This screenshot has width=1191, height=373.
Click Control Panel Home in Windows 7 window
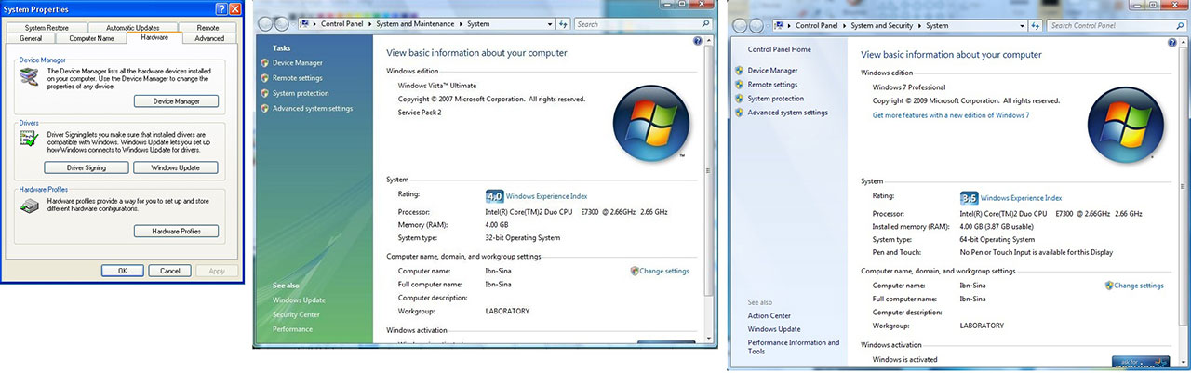[779, 49]
